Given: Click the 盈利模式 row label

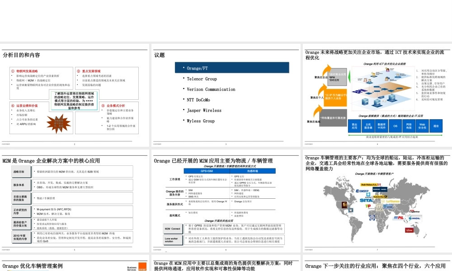Looking at the screenshot, I should pos(174,215).
